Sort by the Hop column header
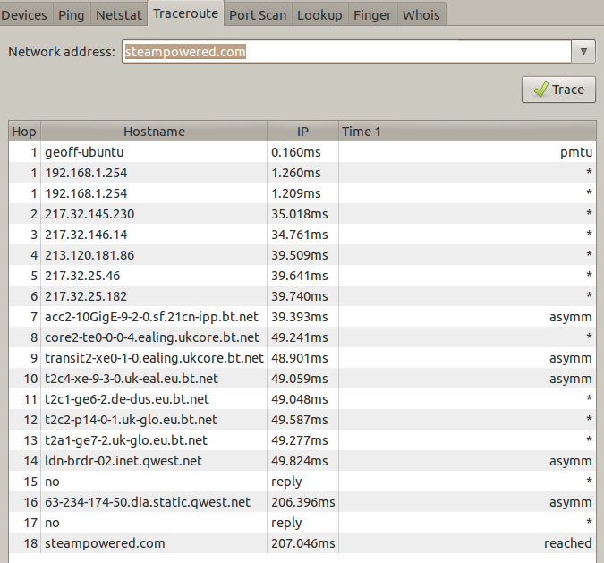Screen dimensions: 604x563 point(24,132)
